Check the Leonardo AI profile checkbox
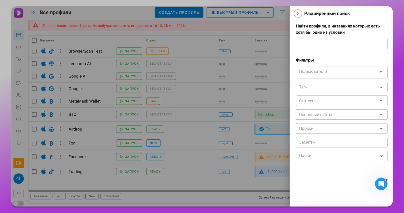Image resolution: width=404 pixels, height=213 pixels. 34,64
